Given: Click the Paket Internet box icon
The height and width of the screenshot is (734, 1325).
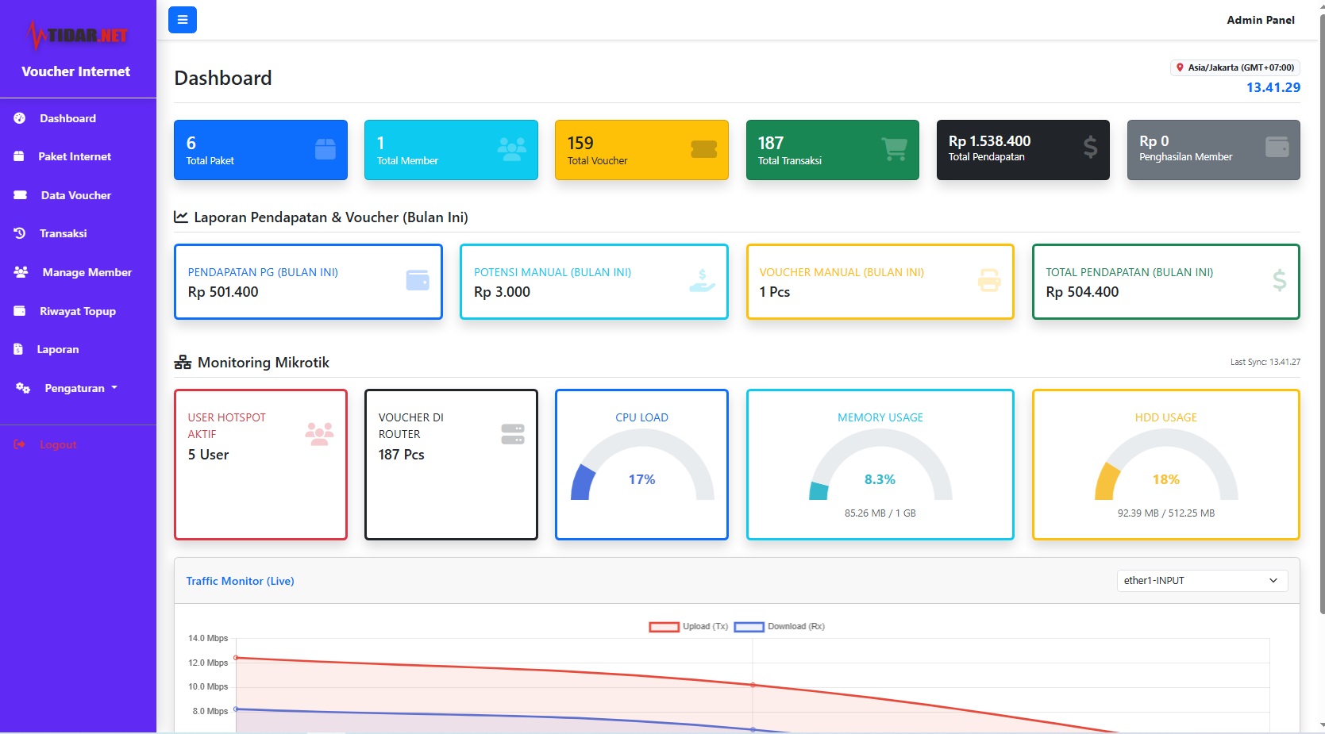Looking at the screenshot, I should (x=19, y=156).
